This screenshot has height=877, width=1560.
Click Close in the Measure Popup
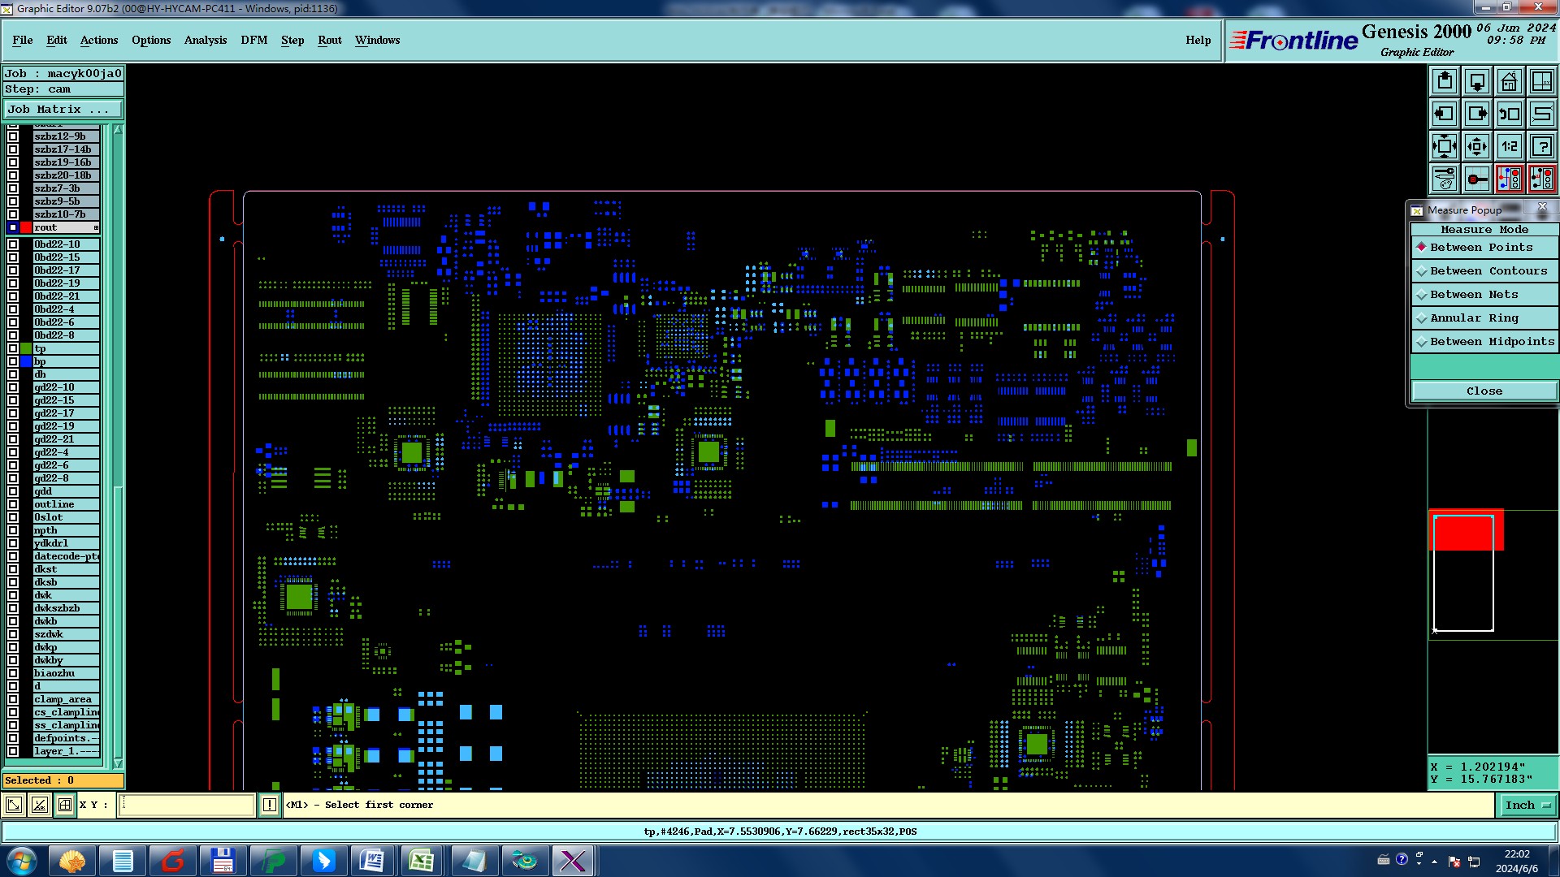1484,391
